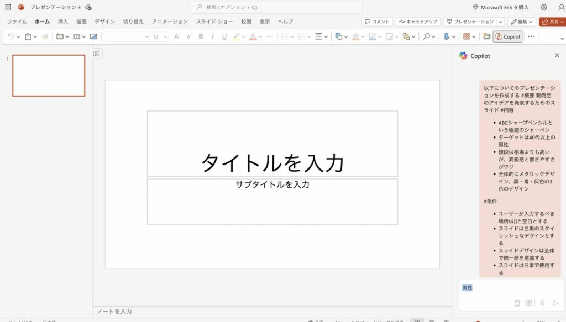Select slide 1 thumbnail in the left panel

click(x=48, y=76)
